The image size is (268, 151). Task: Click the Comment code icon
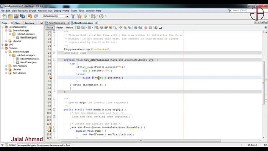coord(156,28)
